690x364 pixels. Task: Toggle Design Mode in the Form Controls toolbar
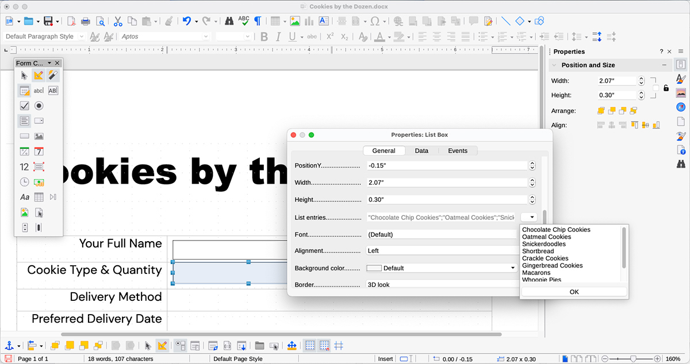(38, 75)
